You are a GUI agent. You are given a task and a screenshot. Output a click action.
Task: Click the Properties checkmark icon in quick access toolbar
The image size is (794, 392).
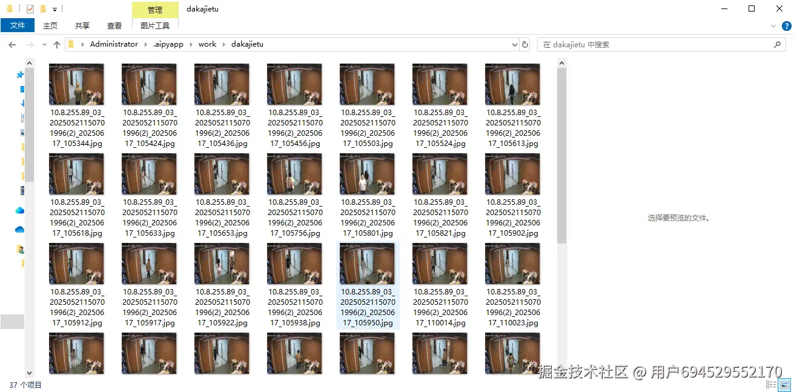coord(30,9)
